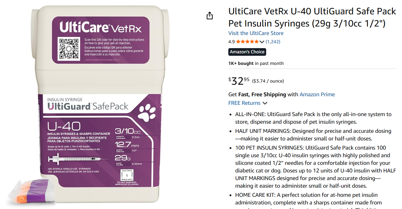Click the orange star rating icons
This screenshot has height=209, width=402.
pyautogui.click(x=248, y=42)
